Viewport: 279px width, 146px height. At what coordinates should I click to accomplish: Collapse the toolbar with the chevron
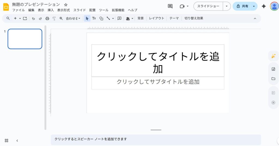(255, 19)
